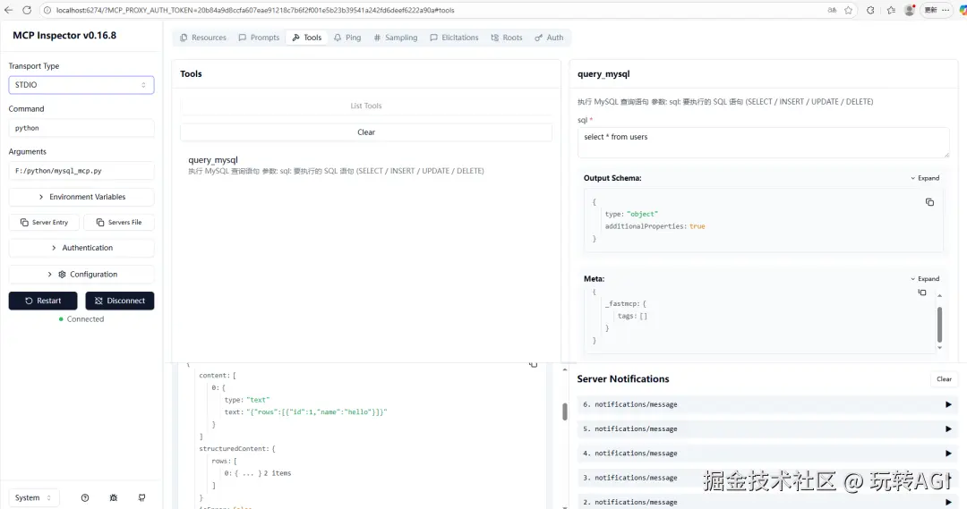Go back with the browser back arrow
967x509 pixels.
tap(9, 10)
